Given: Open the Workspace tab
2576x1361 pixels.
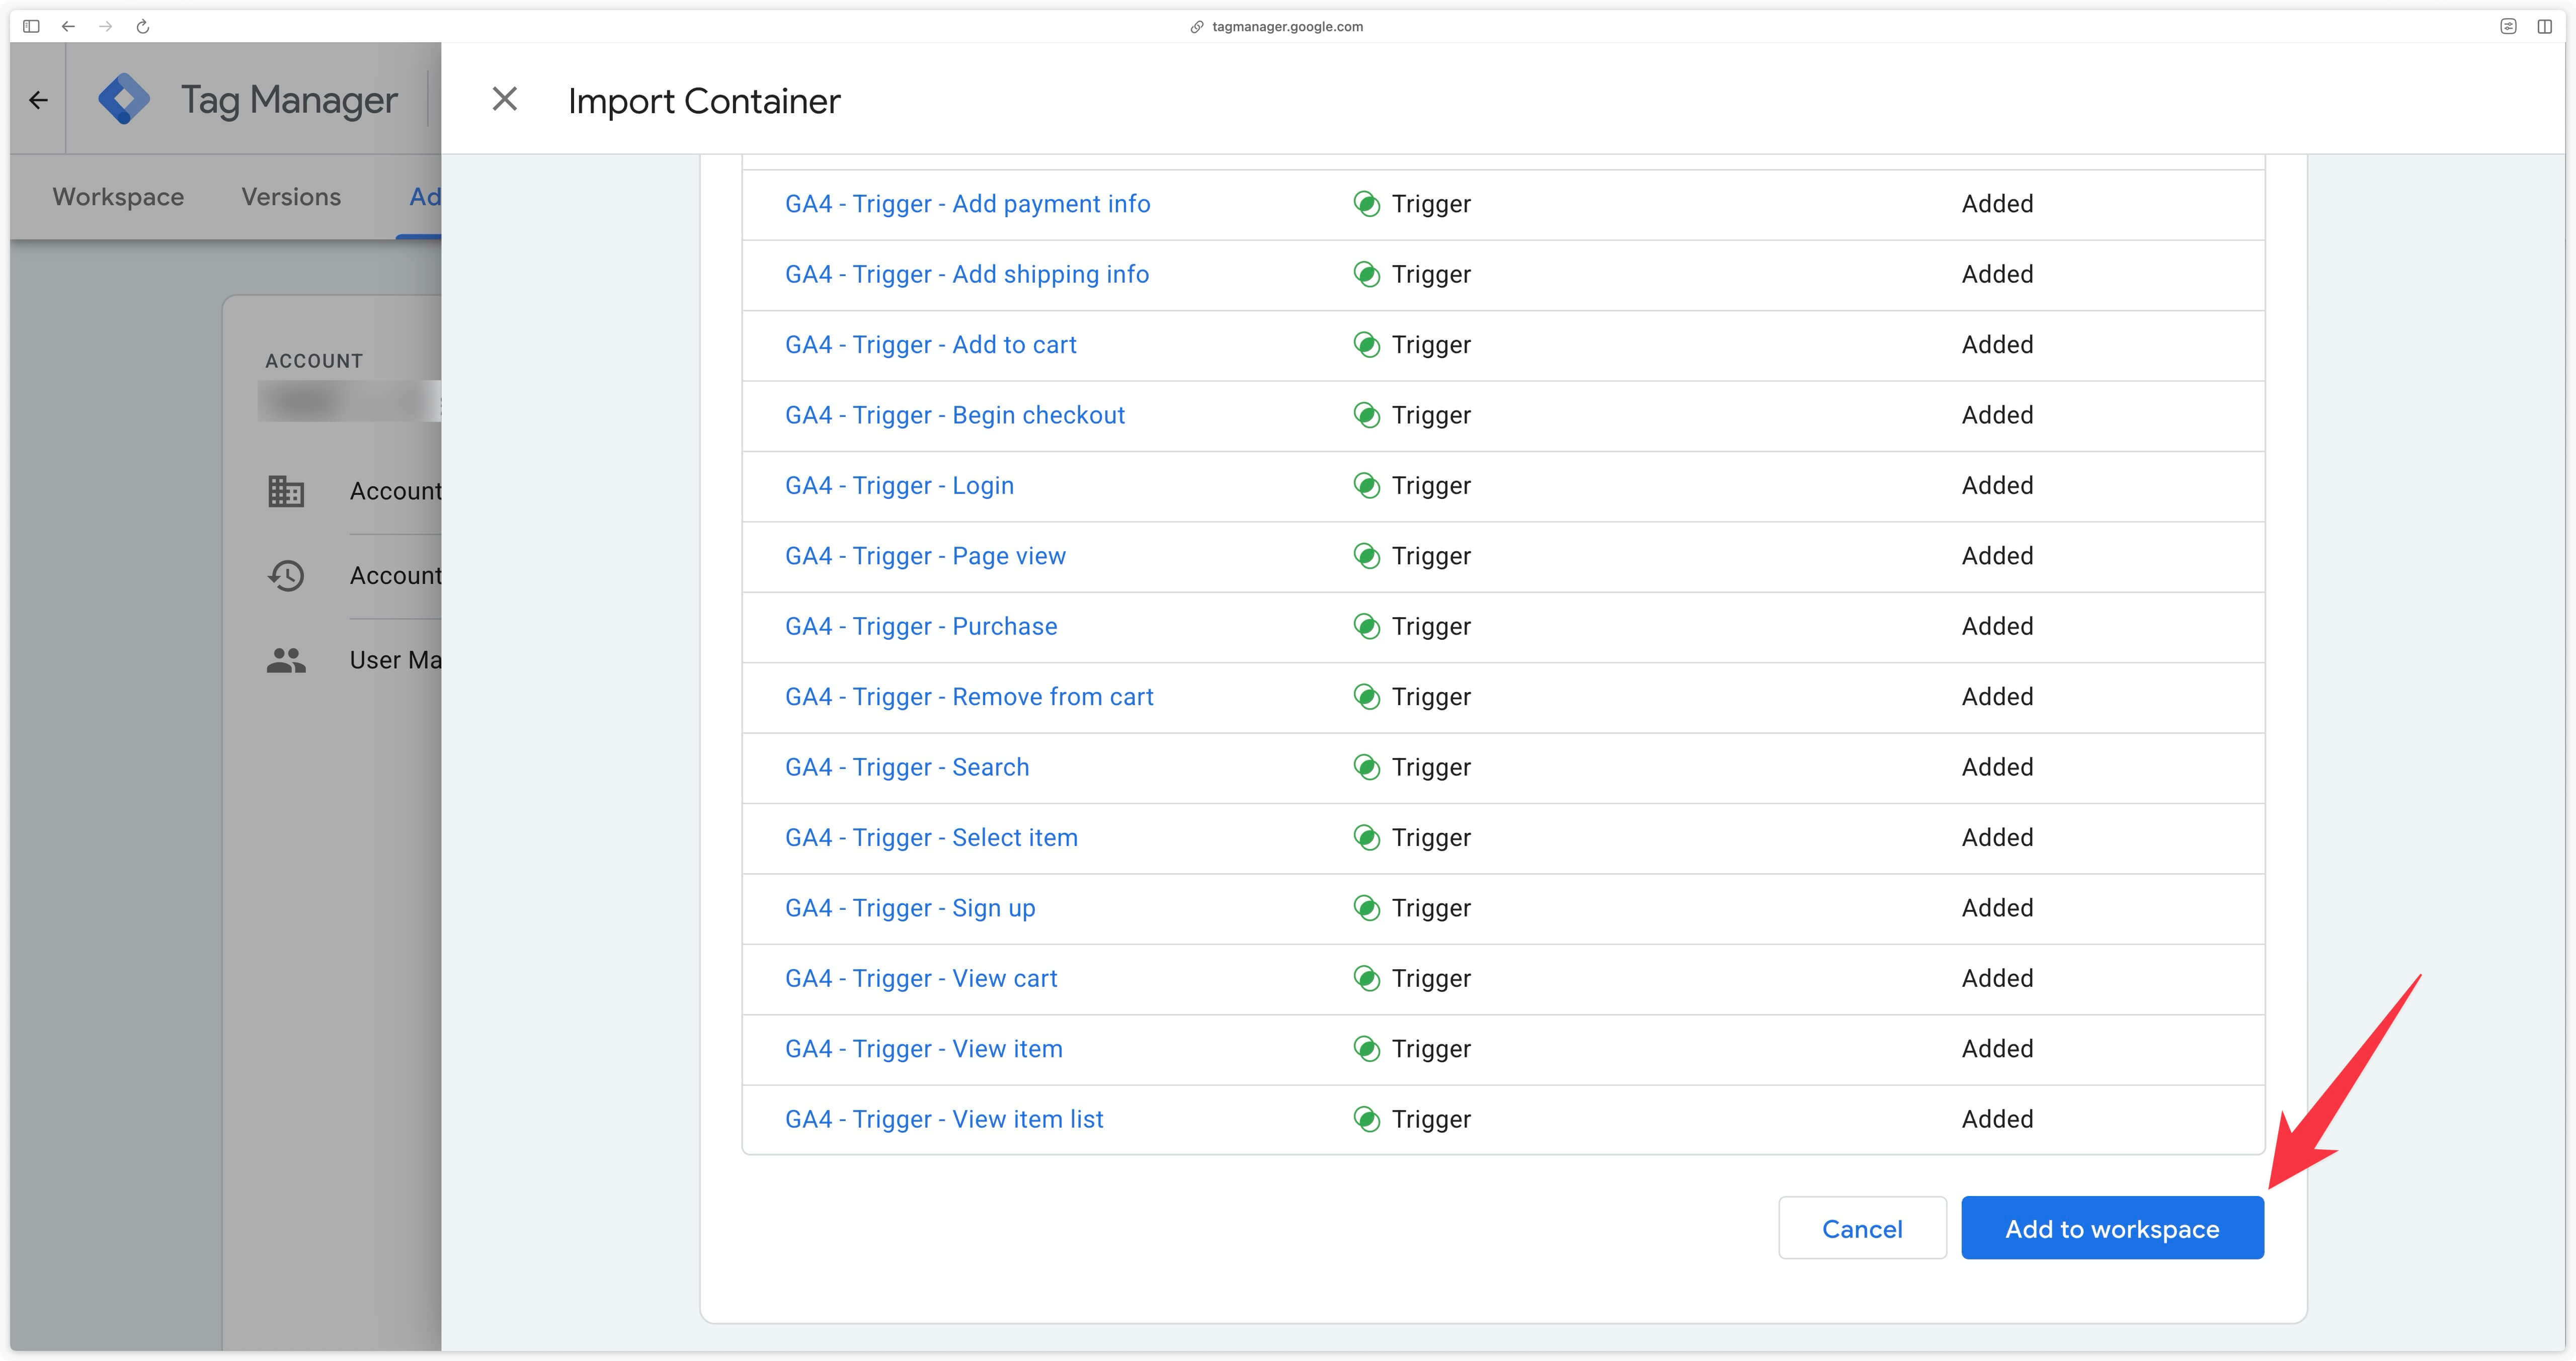Looking at the screenshot, I should pyautogui.click(x=118, y=197).
